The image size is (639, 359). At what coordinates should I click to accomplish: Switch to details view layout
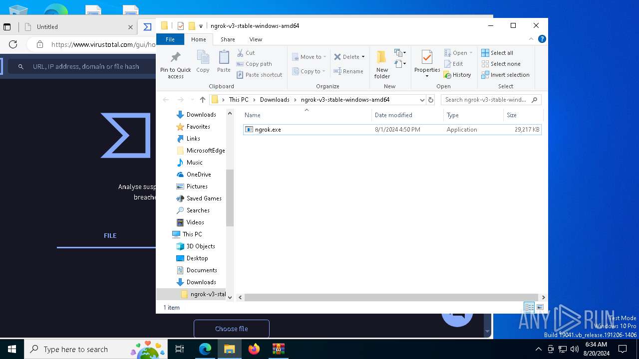529,307
